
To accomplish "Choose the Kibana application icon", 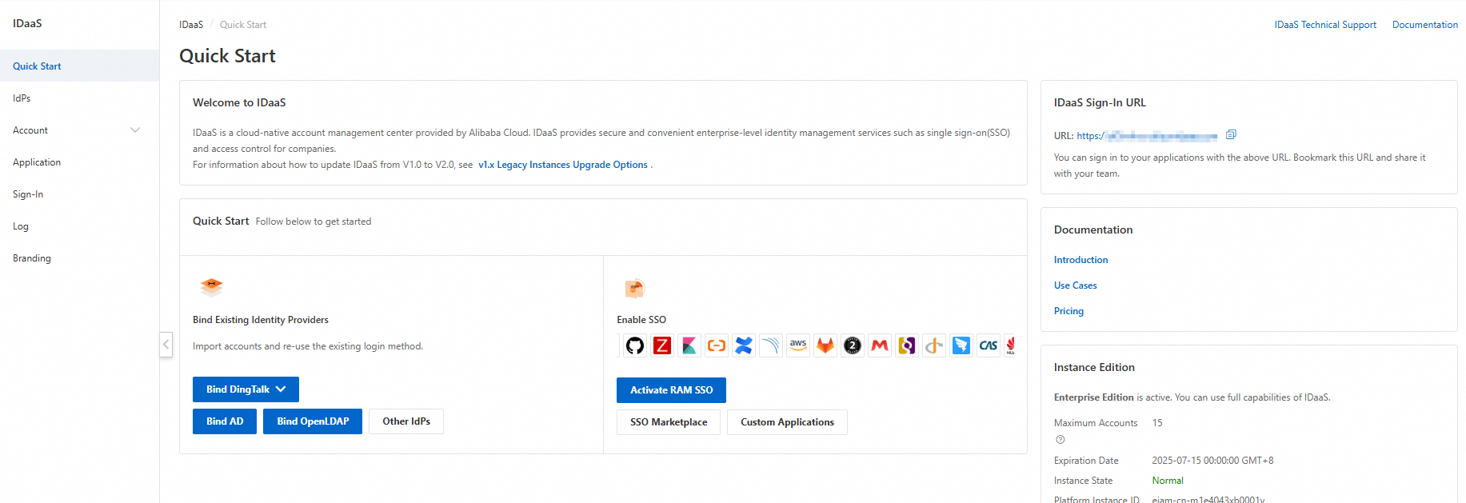I will 689,345.
